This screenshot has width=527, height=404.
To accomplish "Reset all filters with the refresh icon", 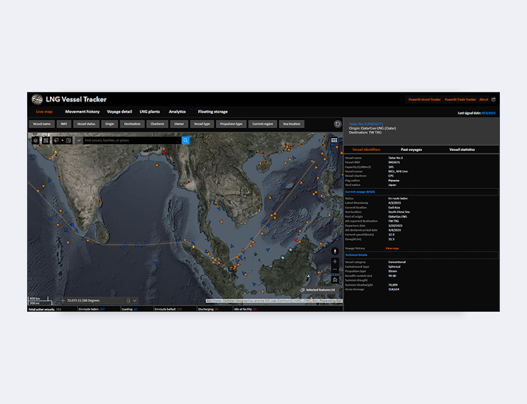I will 338,124.
